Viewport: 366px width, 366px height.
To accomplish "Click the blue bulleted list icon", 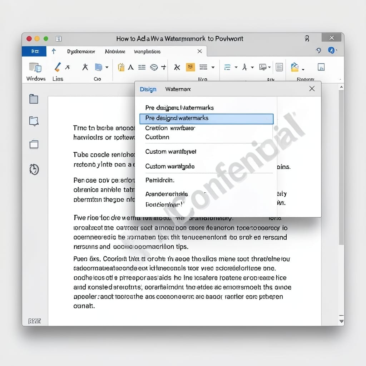I will [x=227, y=67].
